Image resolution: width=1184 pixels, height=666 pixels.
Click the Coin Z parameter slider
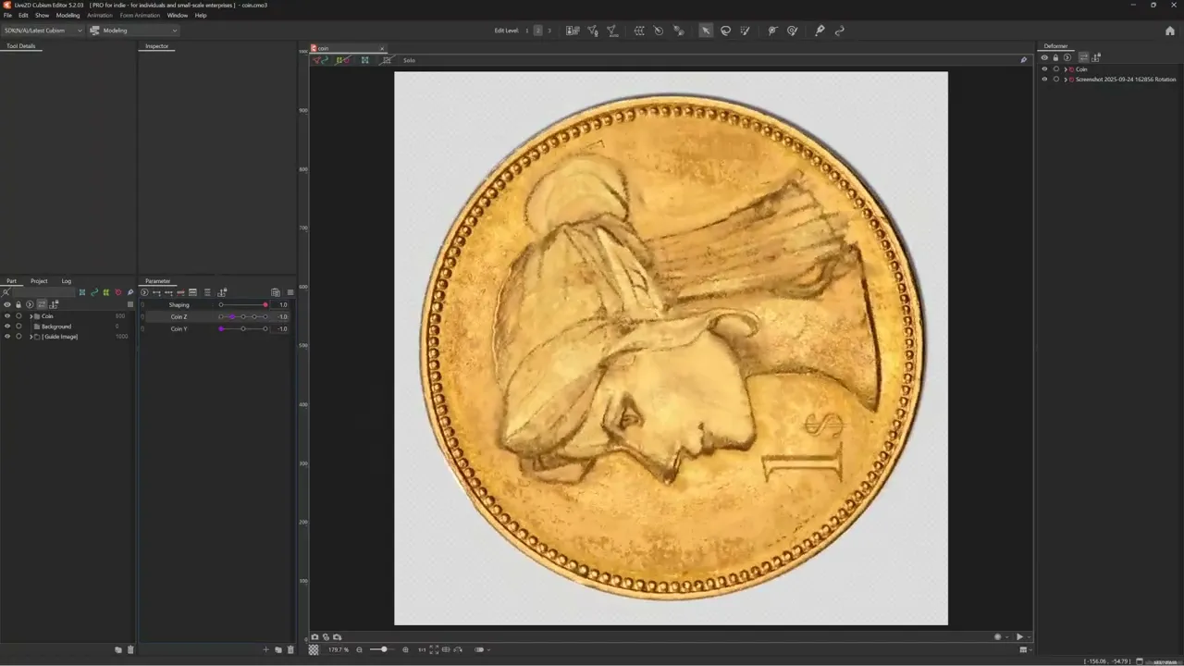click(243, 316)
